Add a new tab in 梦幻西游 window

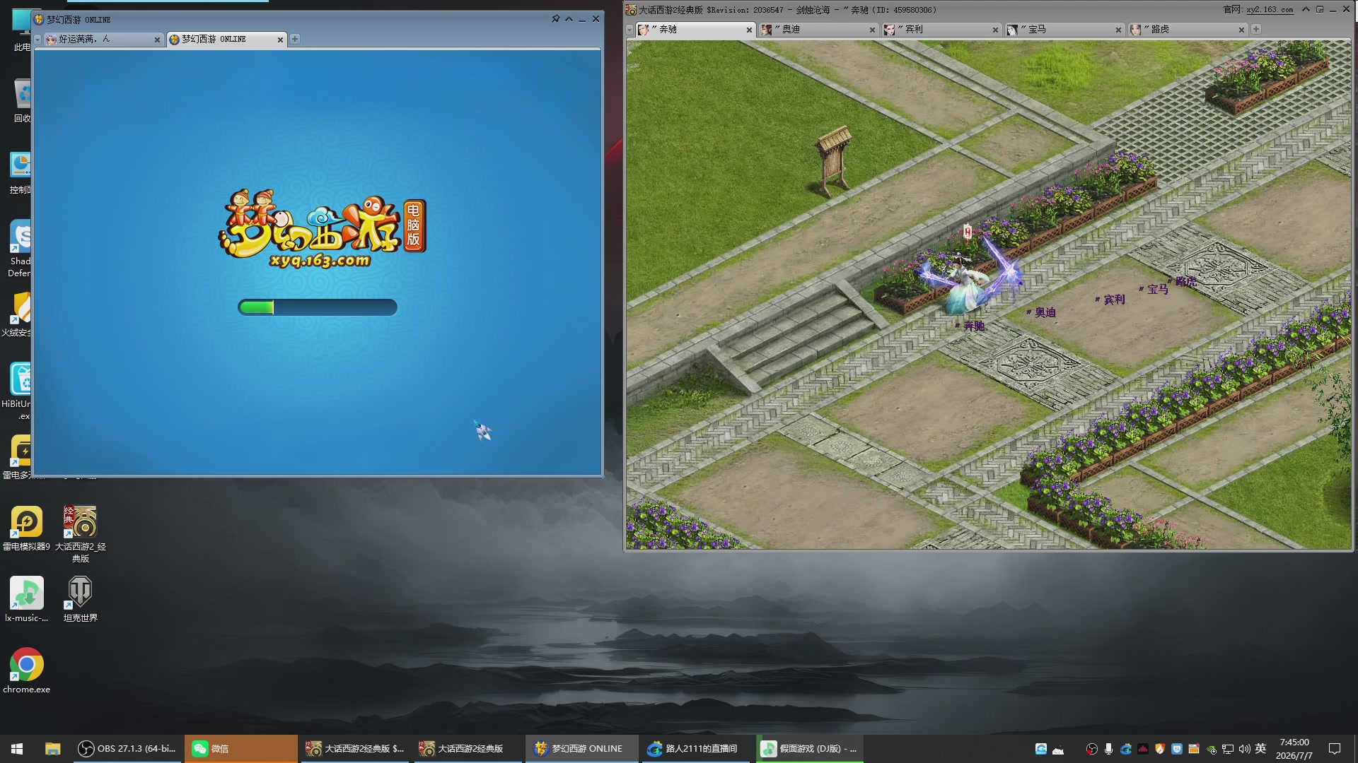[x=295, y=39]
